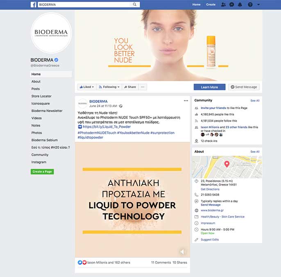This screenshot has height=277, width=281.
Task: Select About in the page sidebar
Action: pyautogui.click(x=36, y=82)
